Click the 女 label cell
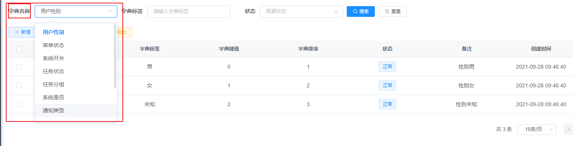This screenshot has width=573, height=146. point(150,85)
